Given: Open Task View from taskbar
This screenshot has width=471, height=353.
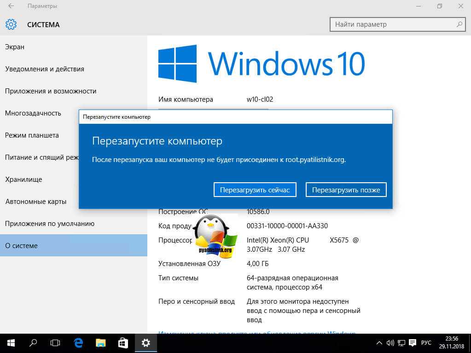Looking at the screenshot, I should (x=55, y=342).
